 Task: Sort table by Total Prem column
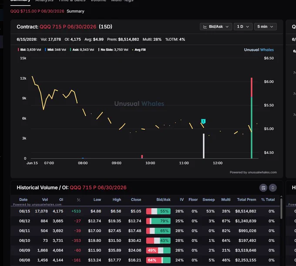point(246,200)
